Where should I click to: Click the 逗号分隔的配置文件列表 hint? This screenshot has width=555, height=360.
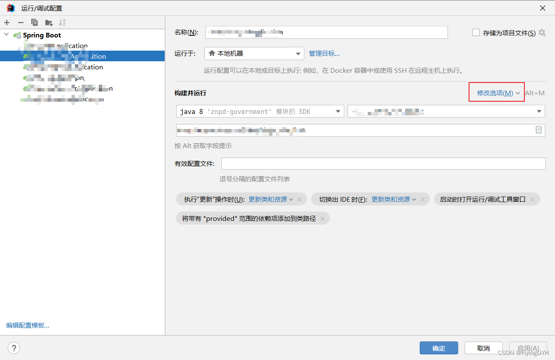click(x=255, y=179)
